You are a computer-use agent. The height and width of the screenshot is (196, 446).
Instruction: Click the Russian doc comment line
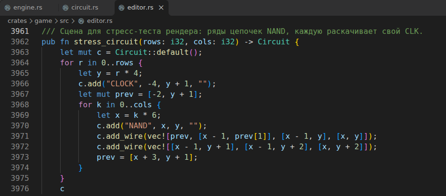(x=232, y=31)
